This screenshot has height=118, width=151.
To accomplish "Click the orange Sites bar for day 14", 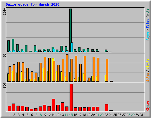I will click(67, 68).
